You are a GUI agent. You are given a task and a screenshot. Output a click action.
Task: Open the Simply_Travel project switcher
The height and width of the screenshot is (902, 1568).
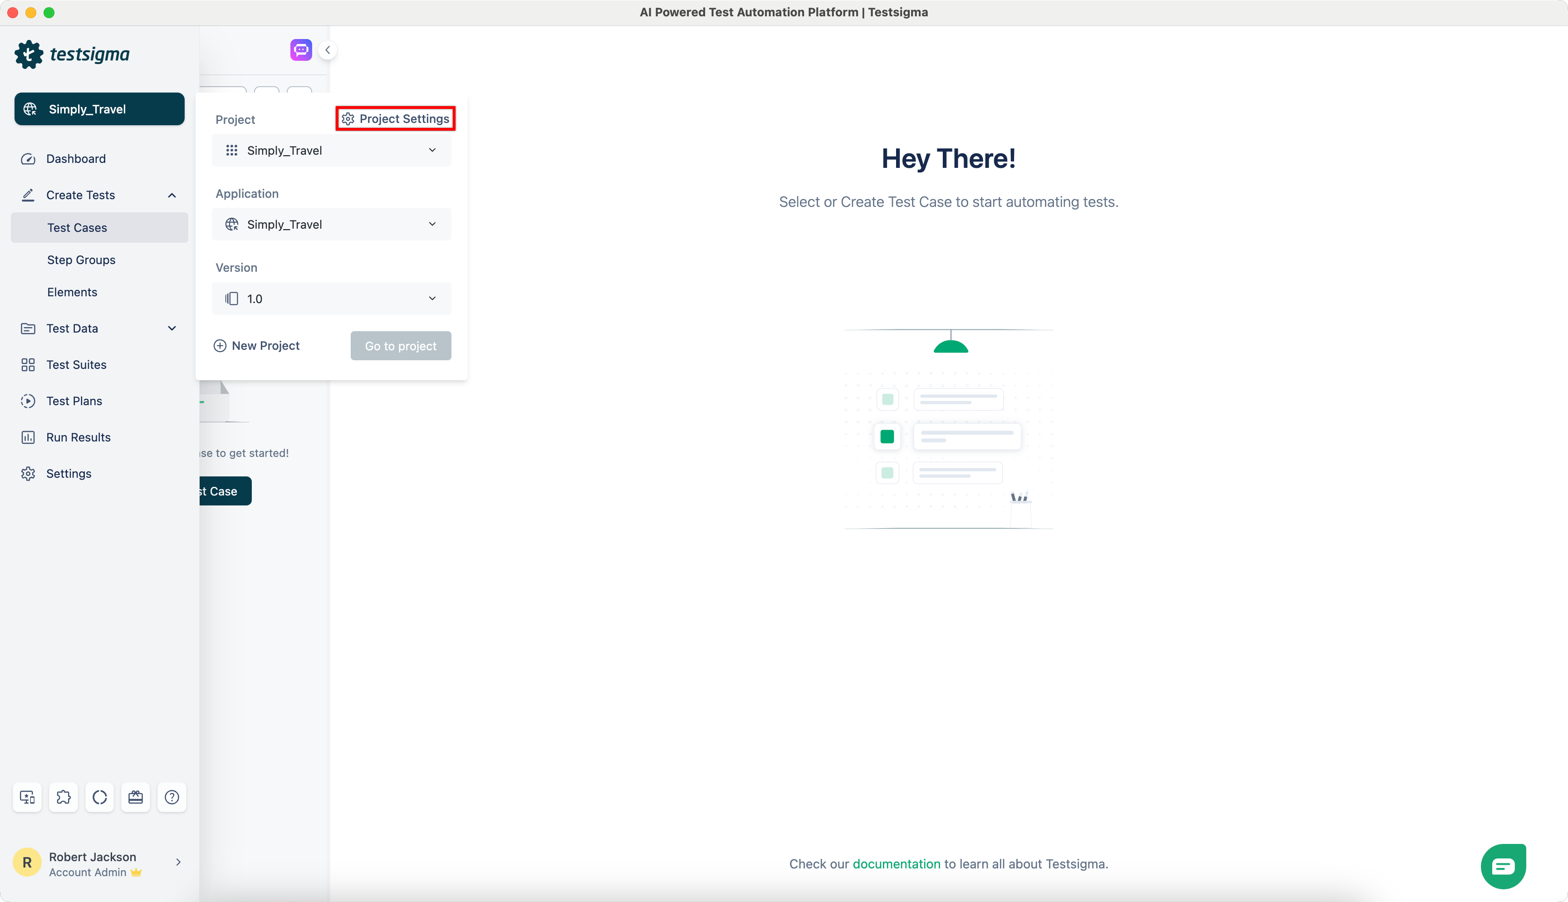(100, 109)
